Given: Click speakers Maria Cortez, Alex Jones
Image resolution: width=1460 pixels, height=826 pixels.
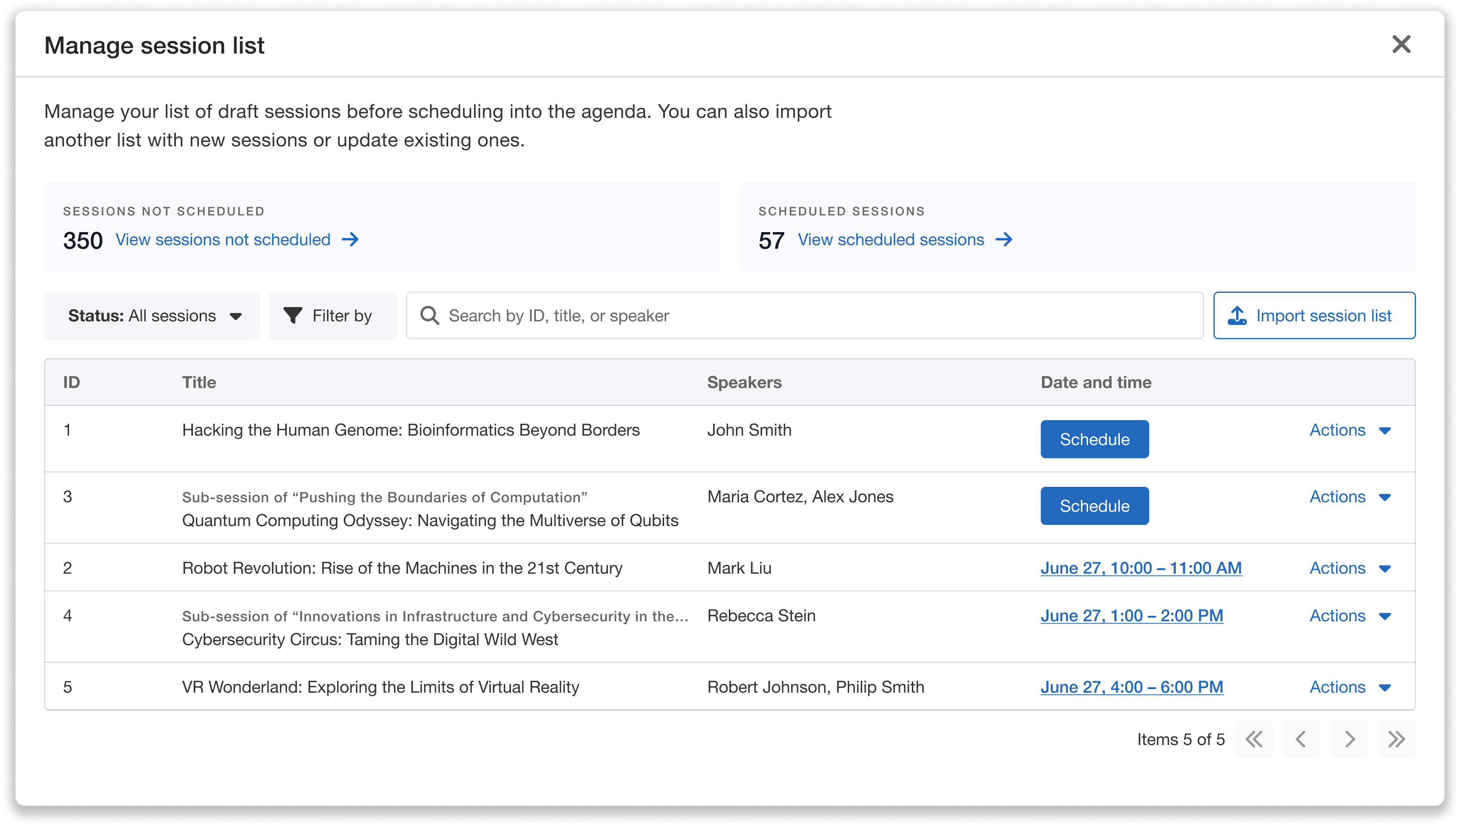Looking at the screenshot, I should coord(800,497).
